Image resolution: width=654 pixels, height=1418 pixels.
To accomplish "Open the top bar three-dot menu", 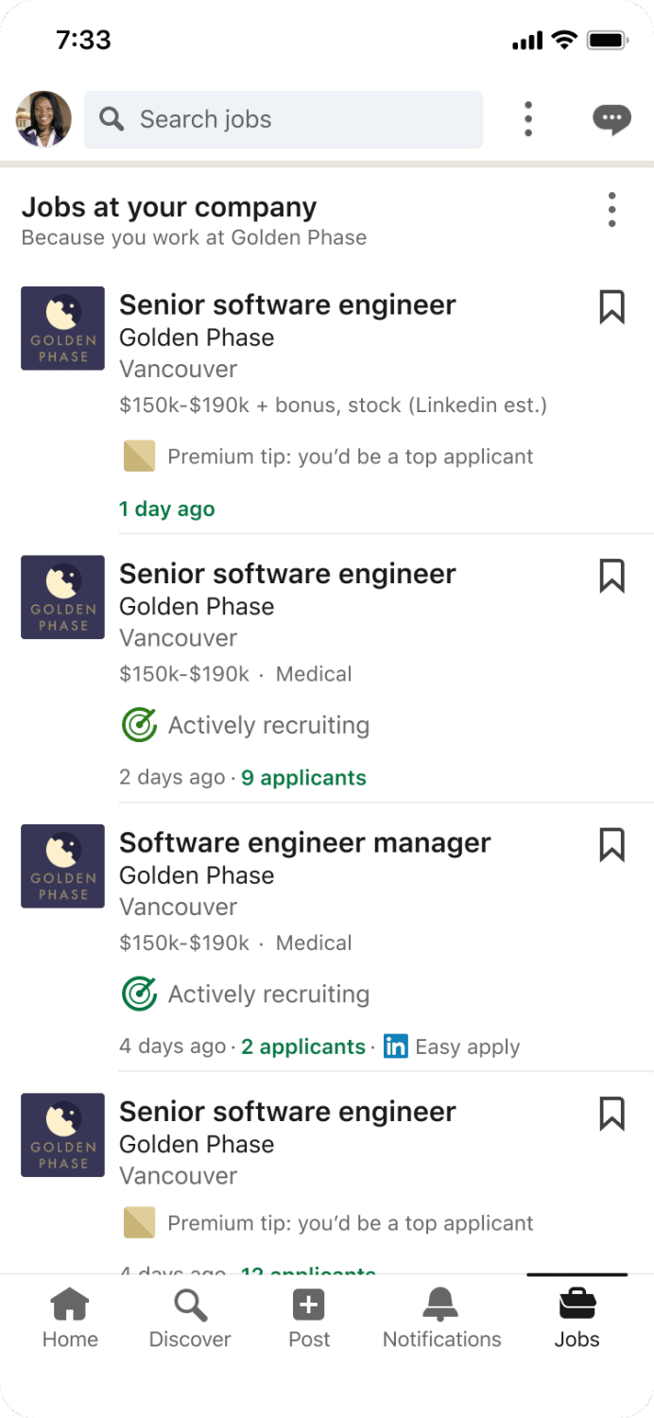I will (x=528, y=119).
